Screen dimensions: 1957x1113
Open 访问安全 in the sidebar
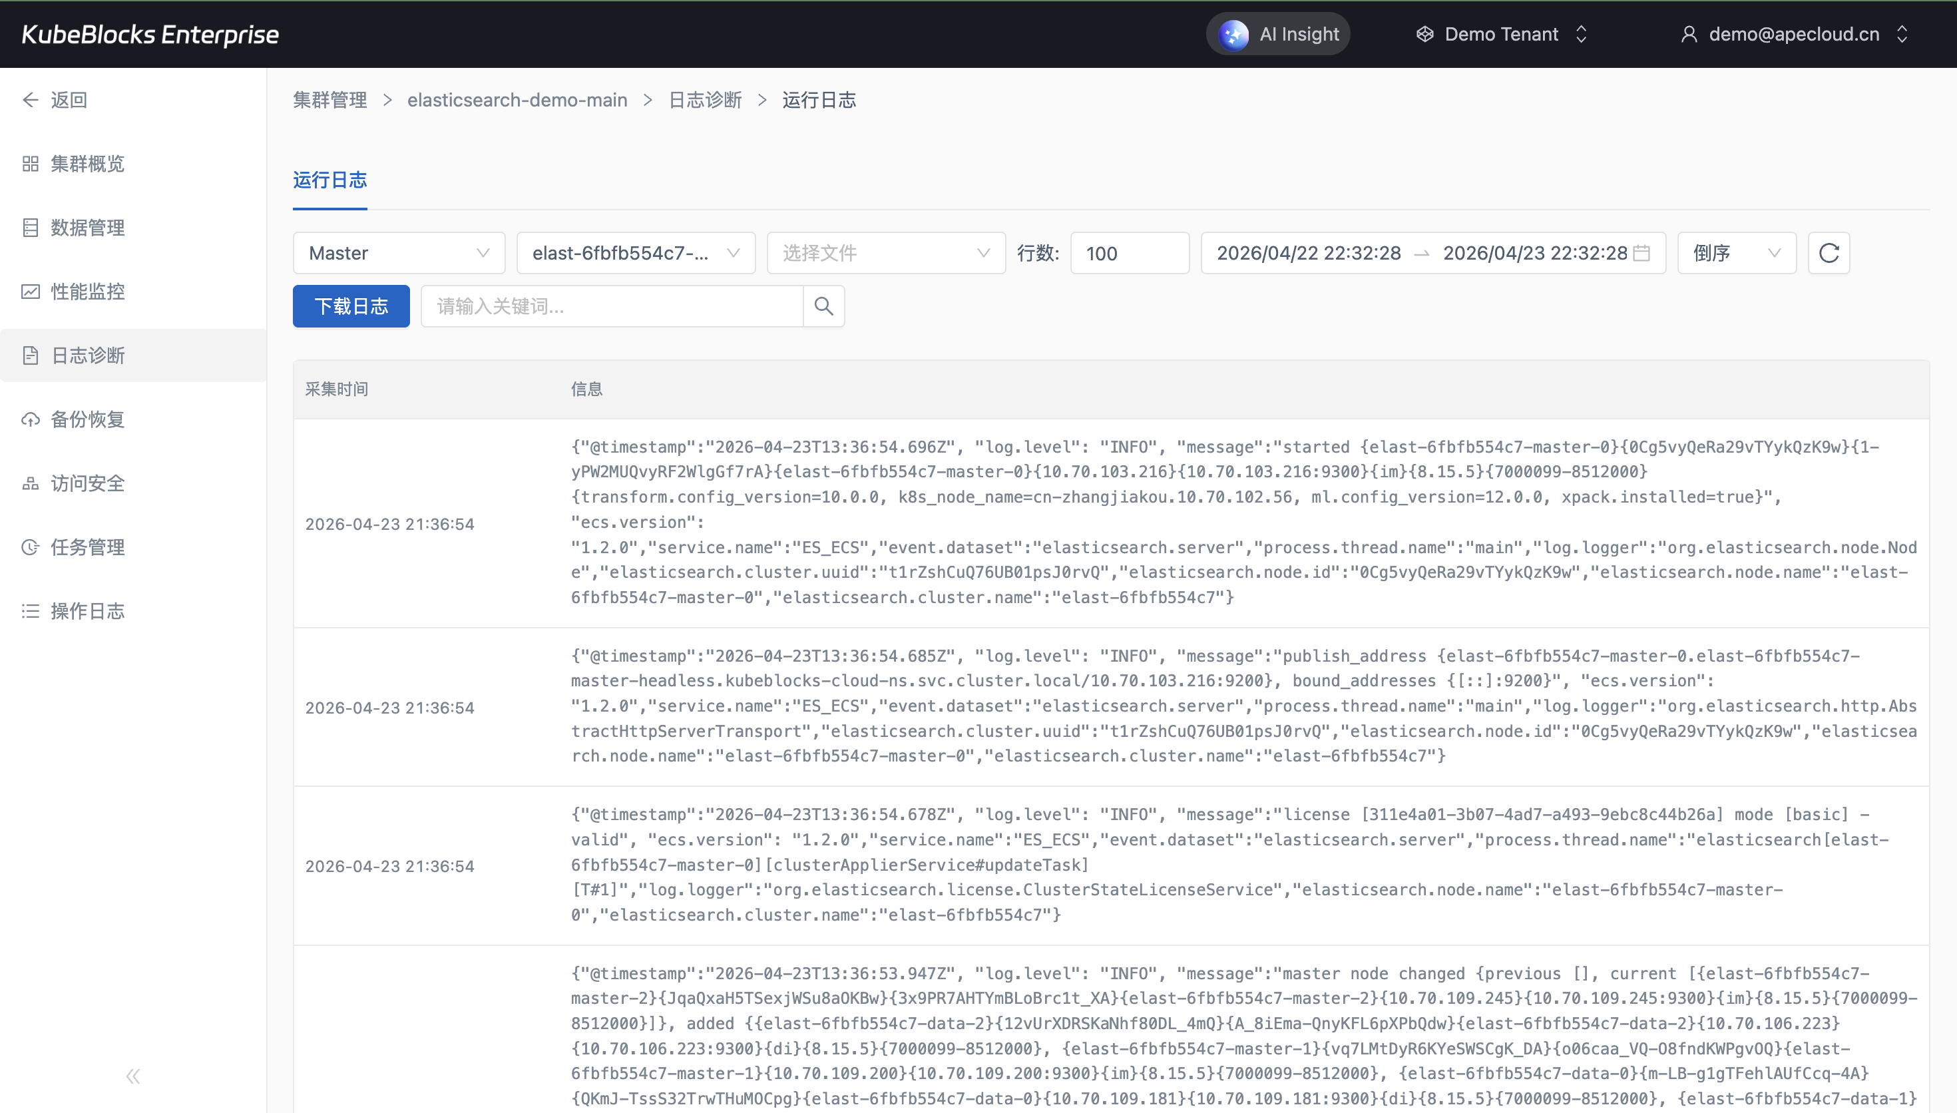pos(87,483)
